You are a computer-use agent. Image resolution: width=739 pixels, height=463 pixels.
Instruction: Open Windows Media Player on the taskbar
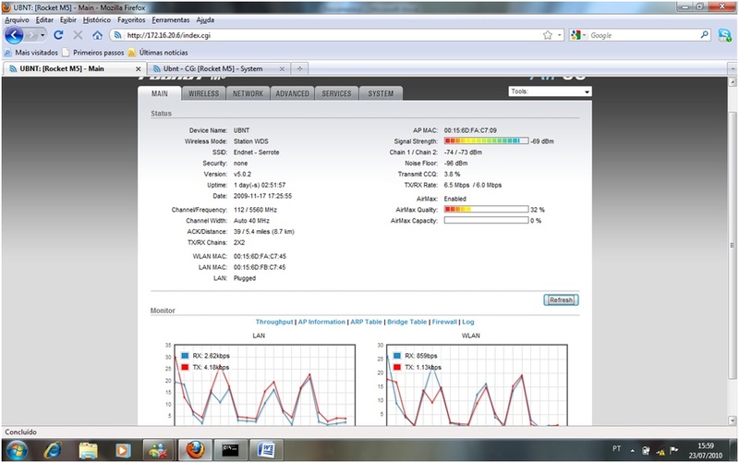pos(123,450)
